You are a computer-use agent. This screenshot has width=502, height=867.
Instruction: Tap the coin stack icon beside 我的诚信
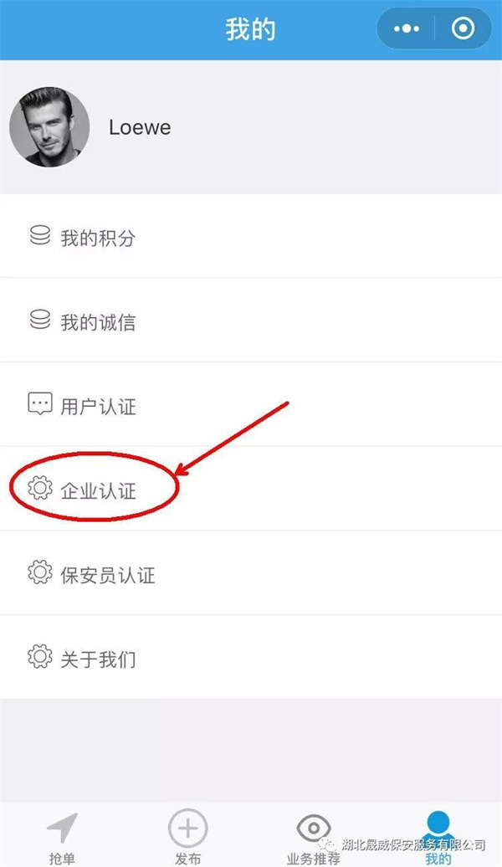pyautogui.click(x=40, y=321)
